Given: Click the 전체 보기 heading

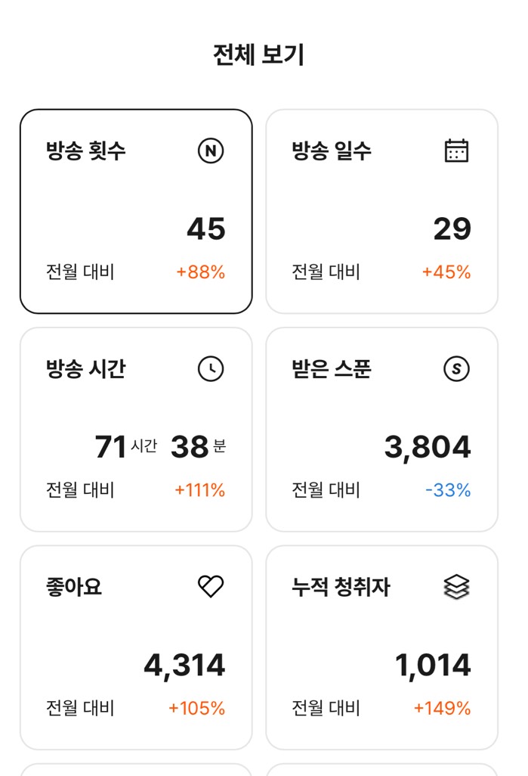Looking at the screenshot, I should [x=259, y=55].
